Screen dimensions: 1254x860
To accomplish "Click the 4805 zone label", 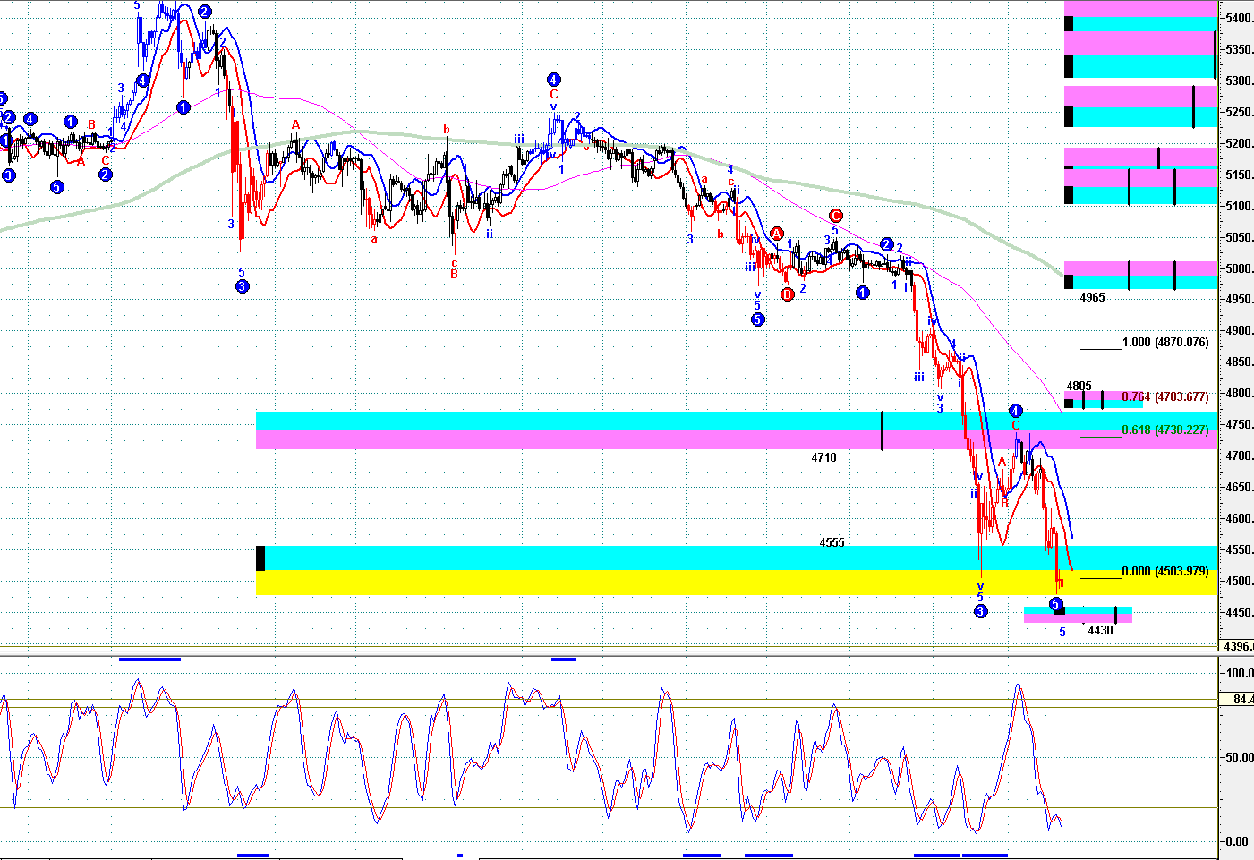I will click(x=1079, y=387).
